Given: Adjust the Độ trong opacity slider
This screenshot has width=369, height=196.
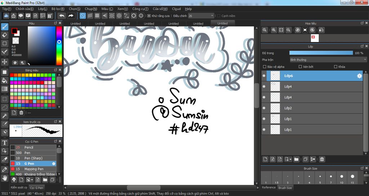Looking at the screenshot, I should click(x=321, y=53).
